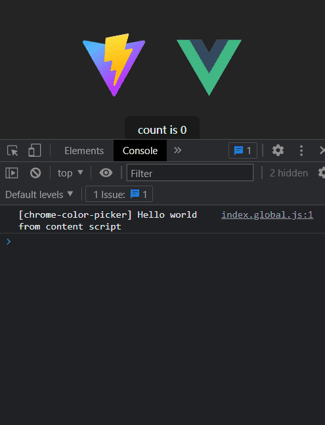Clear the console with the ban icon
The height and width of the screenshot is (425, 325).
tap(35, 173)
